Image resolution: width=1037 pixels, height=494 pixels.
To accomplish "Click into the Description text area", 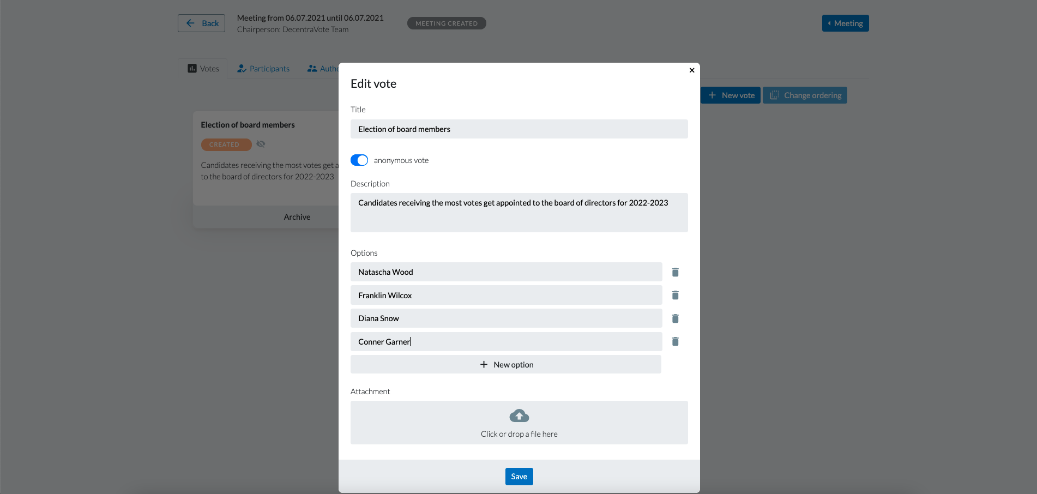I will tap(519, 213).
